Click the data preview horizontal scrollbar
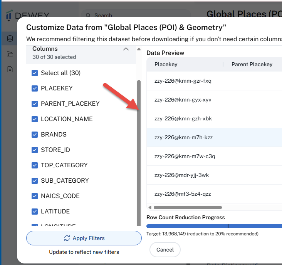This screenshot has height=265, width=282. point(188,208)
